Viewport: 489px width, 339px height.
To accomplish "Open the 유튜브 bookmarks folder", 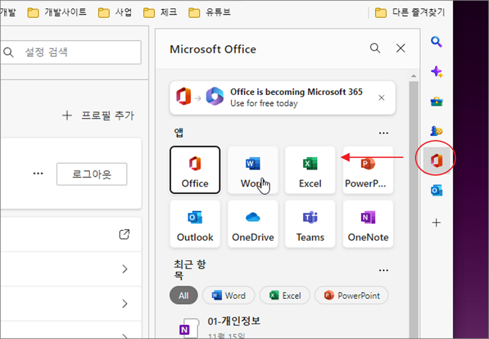I will [x=210, y=13].
